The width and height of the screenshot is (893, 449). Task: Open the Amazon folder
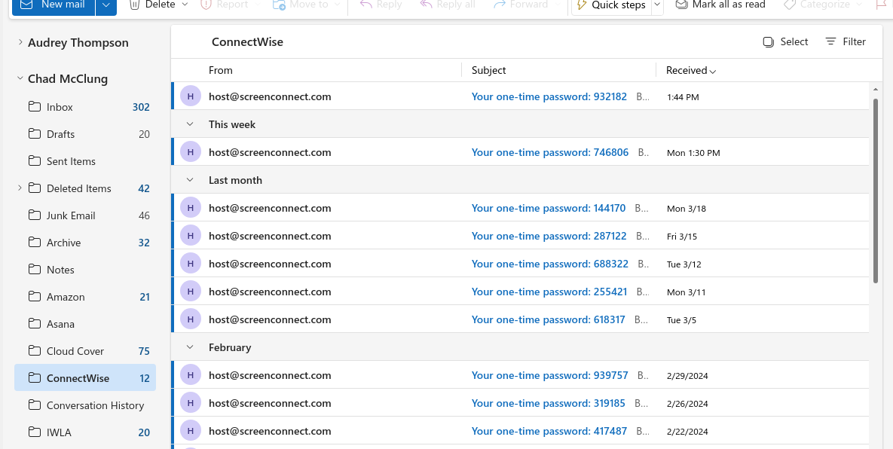coord(85,297)
